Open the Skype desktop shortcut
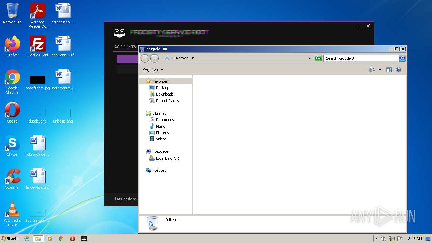The width and height of the screenshot is (432, 243). coord(12,146)
